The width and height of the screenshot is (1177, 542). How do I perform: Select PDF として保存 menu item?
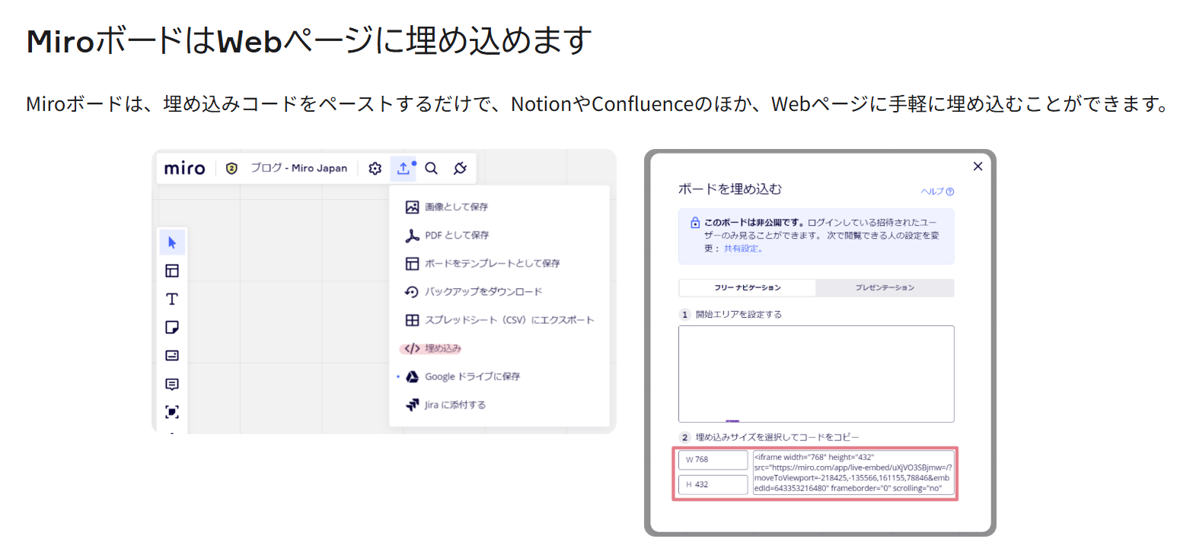point(456,235)
